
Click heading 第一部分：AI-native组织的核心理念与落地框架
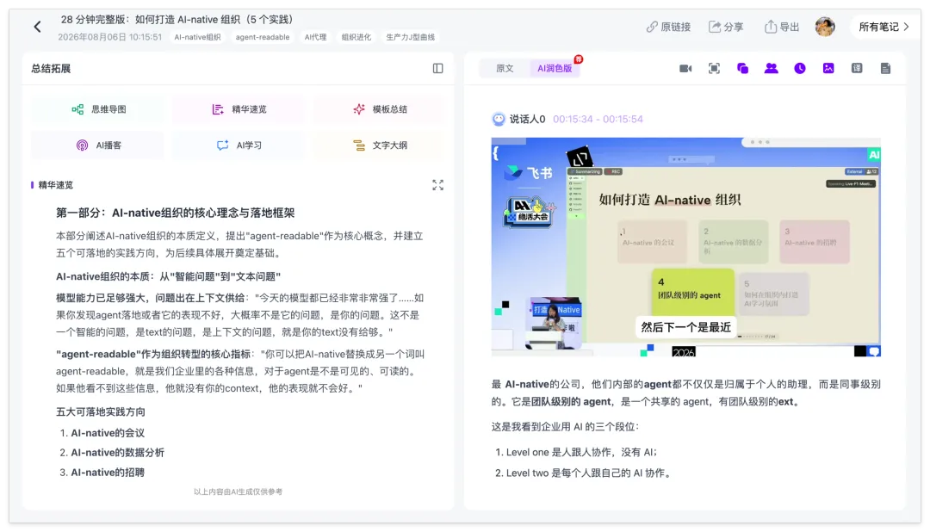[x=175, y=213]
